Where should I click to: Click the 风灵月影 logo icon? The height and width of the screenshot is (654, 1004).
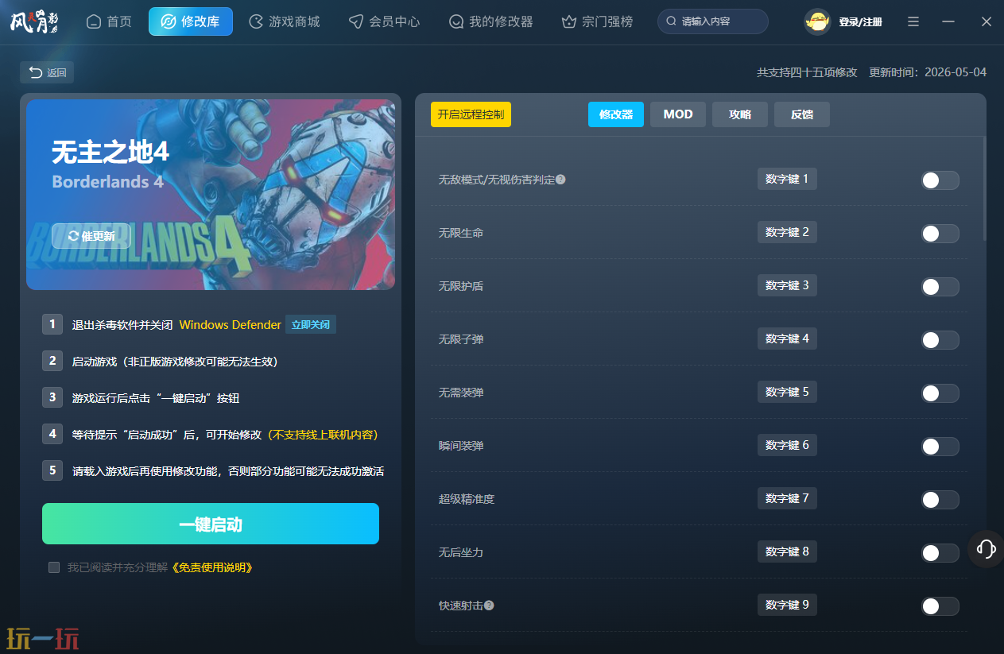(34, 21)
